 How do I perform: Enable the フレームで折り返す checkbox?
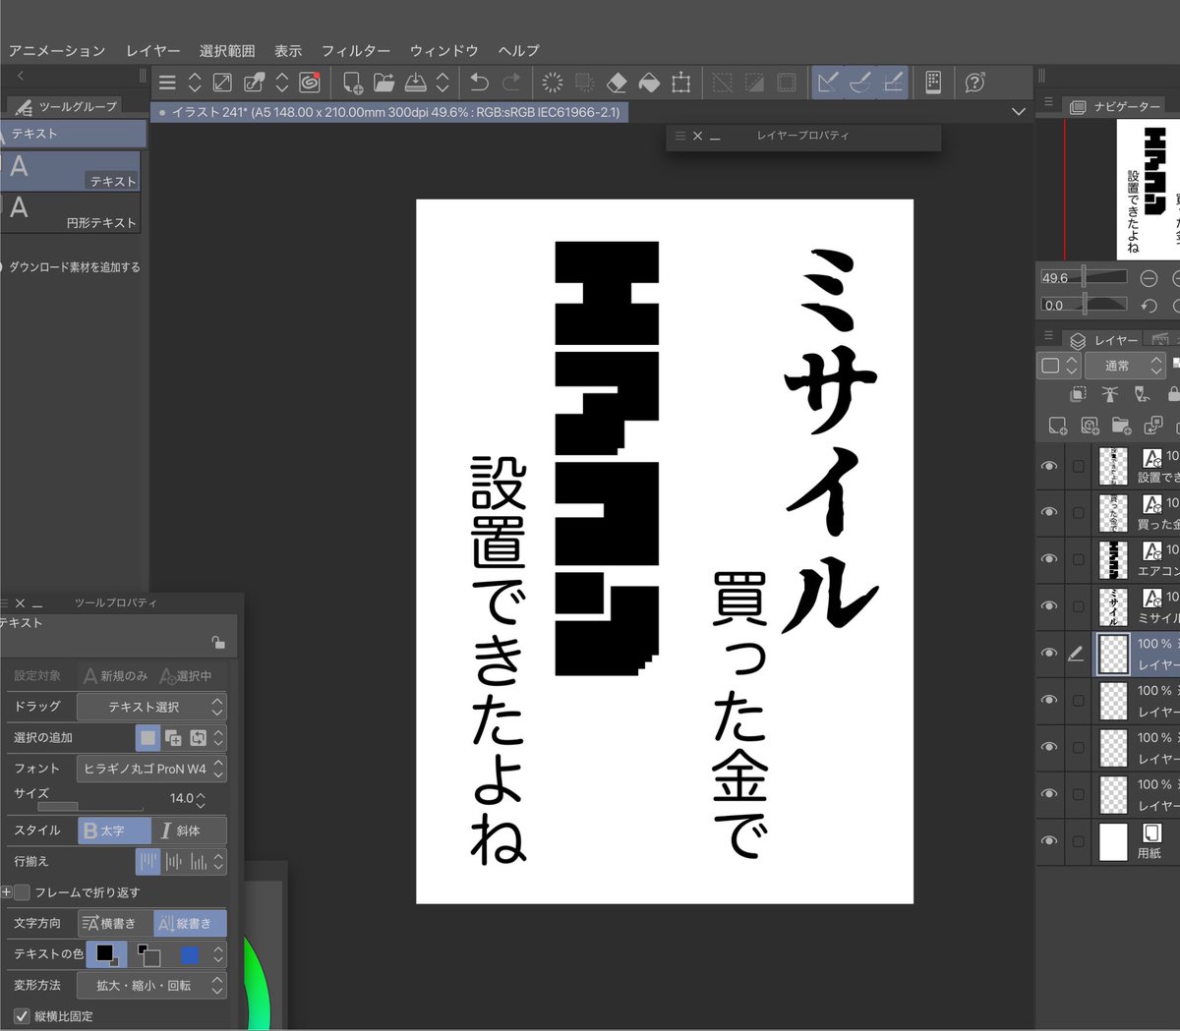click(x=22, y=892)
